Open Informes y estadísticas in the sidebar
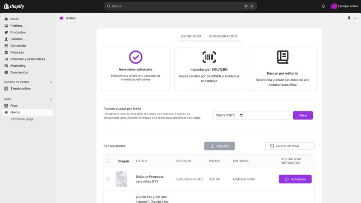Image resolution: width=361 pixels, height=203 pixels. tap(28, 59)
